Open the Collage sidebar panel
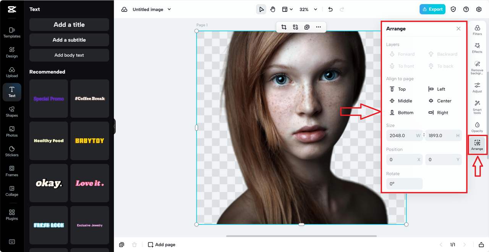The image size is (489, 252). click(12, 191)
